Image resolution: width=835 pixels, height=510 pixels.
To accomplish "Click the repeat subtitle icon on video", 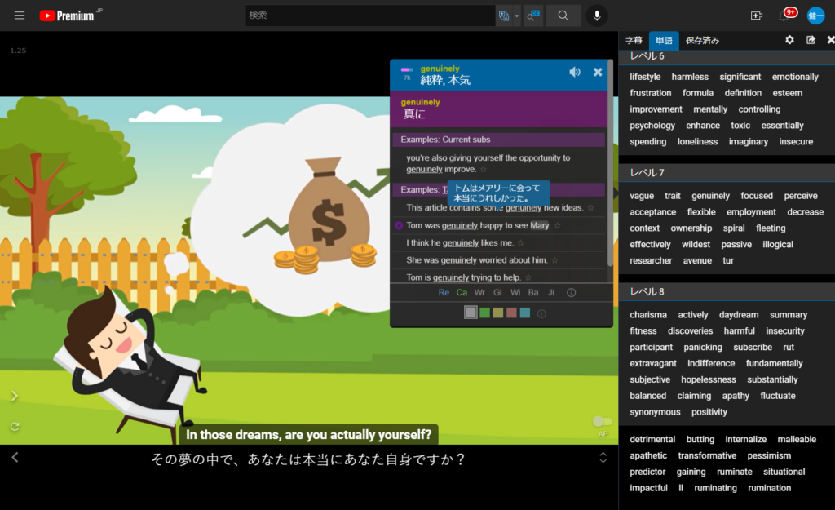I will (x=15, y=426).
